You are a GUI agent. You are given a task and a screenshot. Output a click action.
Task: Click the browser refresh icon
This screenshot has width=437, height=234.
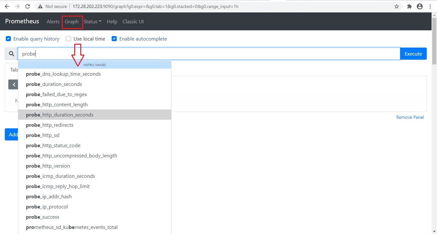[x=28, y=6]
